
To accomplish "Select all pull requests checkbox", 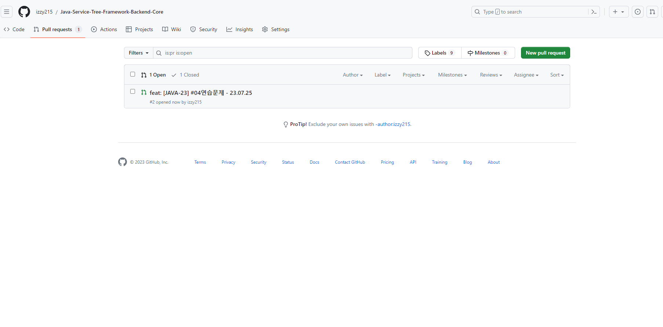I will [x=133, y=74].
